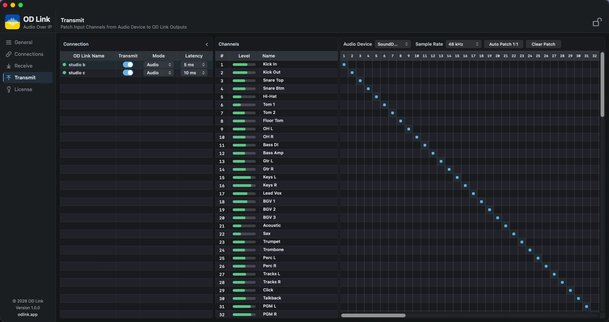Click the Receive download arrow icon
This screenshot has width=609, height=322.
[x=9, y=66]
